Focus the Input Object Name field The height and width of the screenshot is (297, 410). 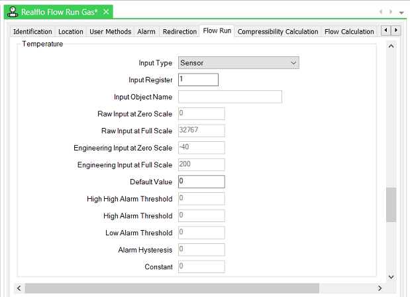click(230, 97)
